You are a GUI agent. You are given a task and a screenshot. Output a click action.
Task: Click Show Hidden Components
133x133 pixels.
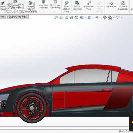pyautogui.click(x=30, y=7)
